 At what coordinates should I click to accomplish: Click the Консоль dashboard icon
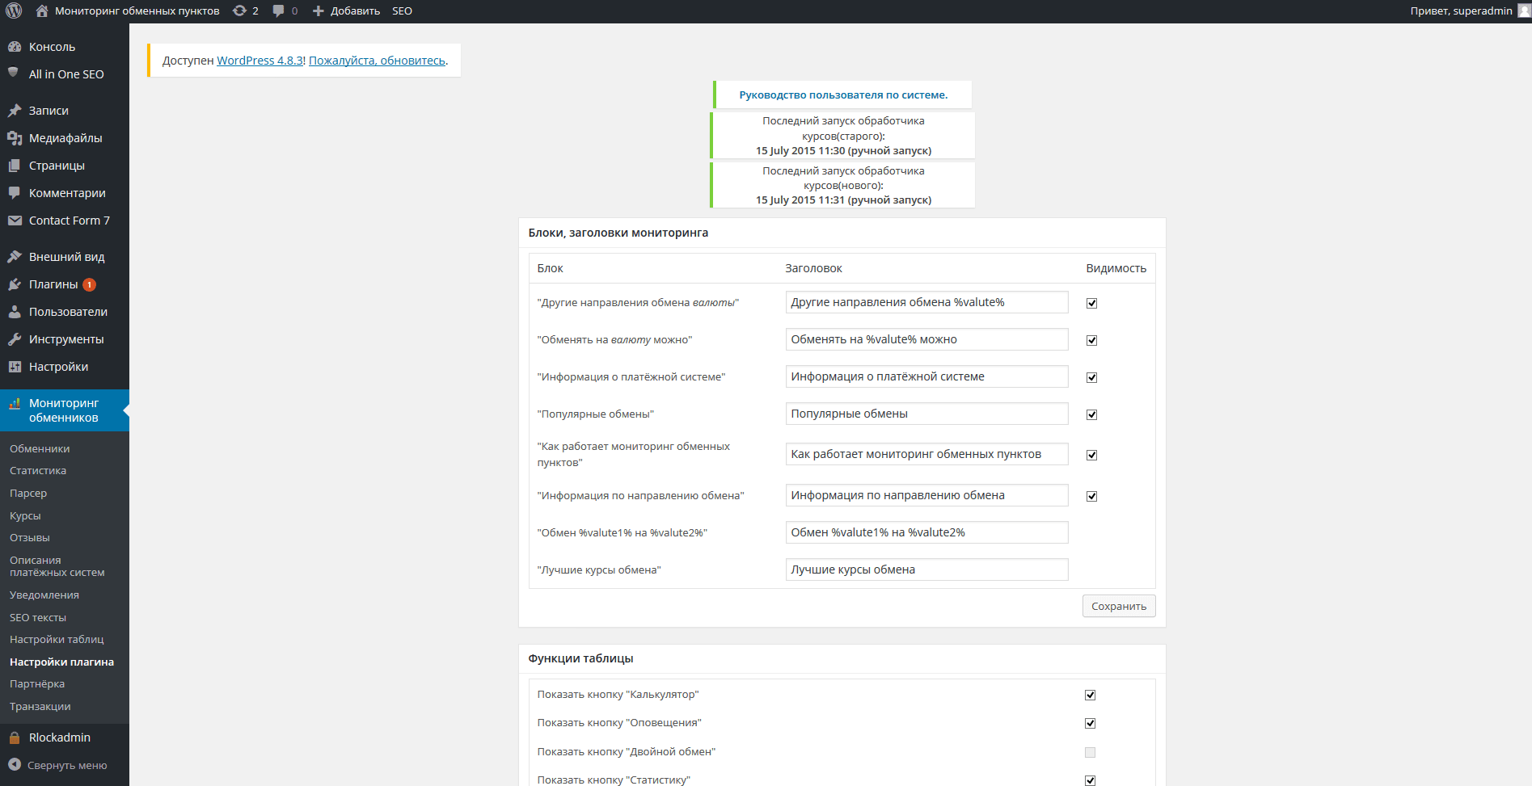point(15,47)
